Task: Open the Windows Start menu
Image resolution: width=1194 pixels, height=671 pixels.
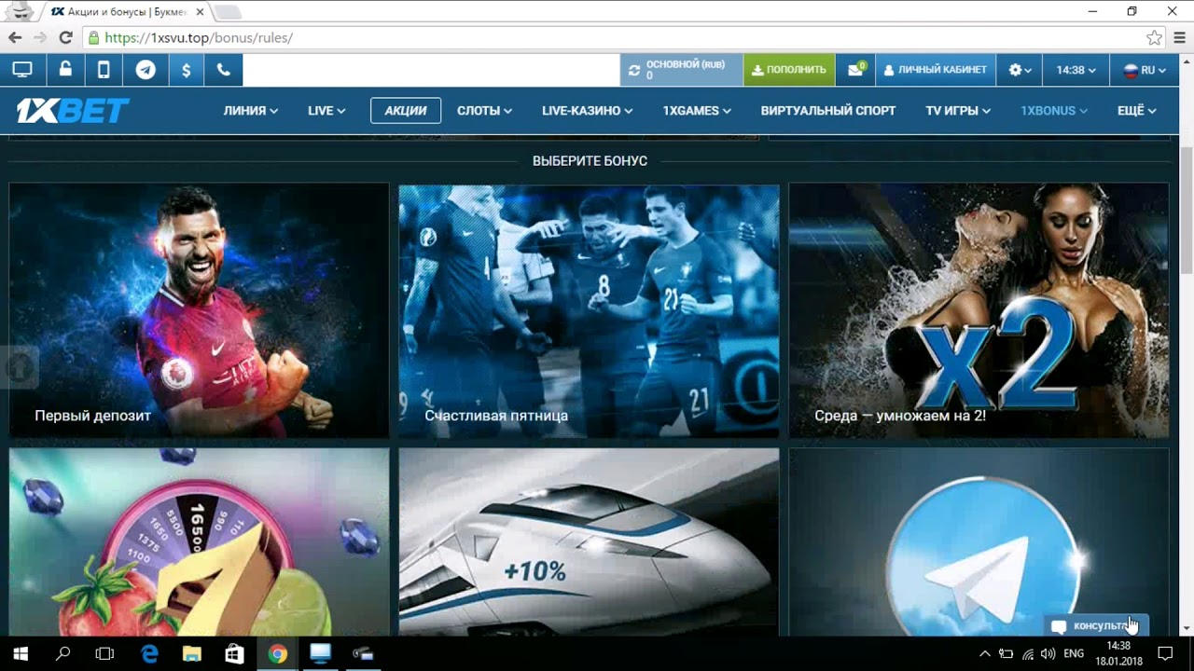Action: (x=21, y=654)
